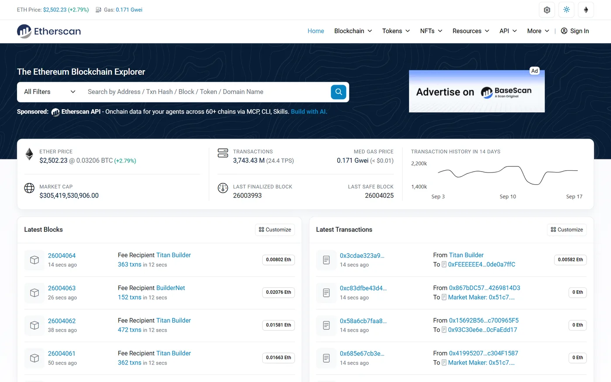Open block 26004063
This screenshot has height=382, width=611.
click(62, 288)
